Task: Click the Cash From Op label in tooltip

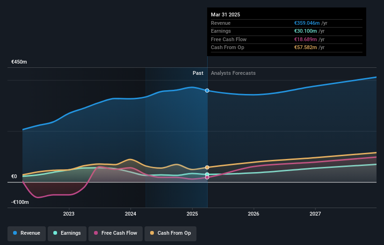Action: (x=227, y=48)
